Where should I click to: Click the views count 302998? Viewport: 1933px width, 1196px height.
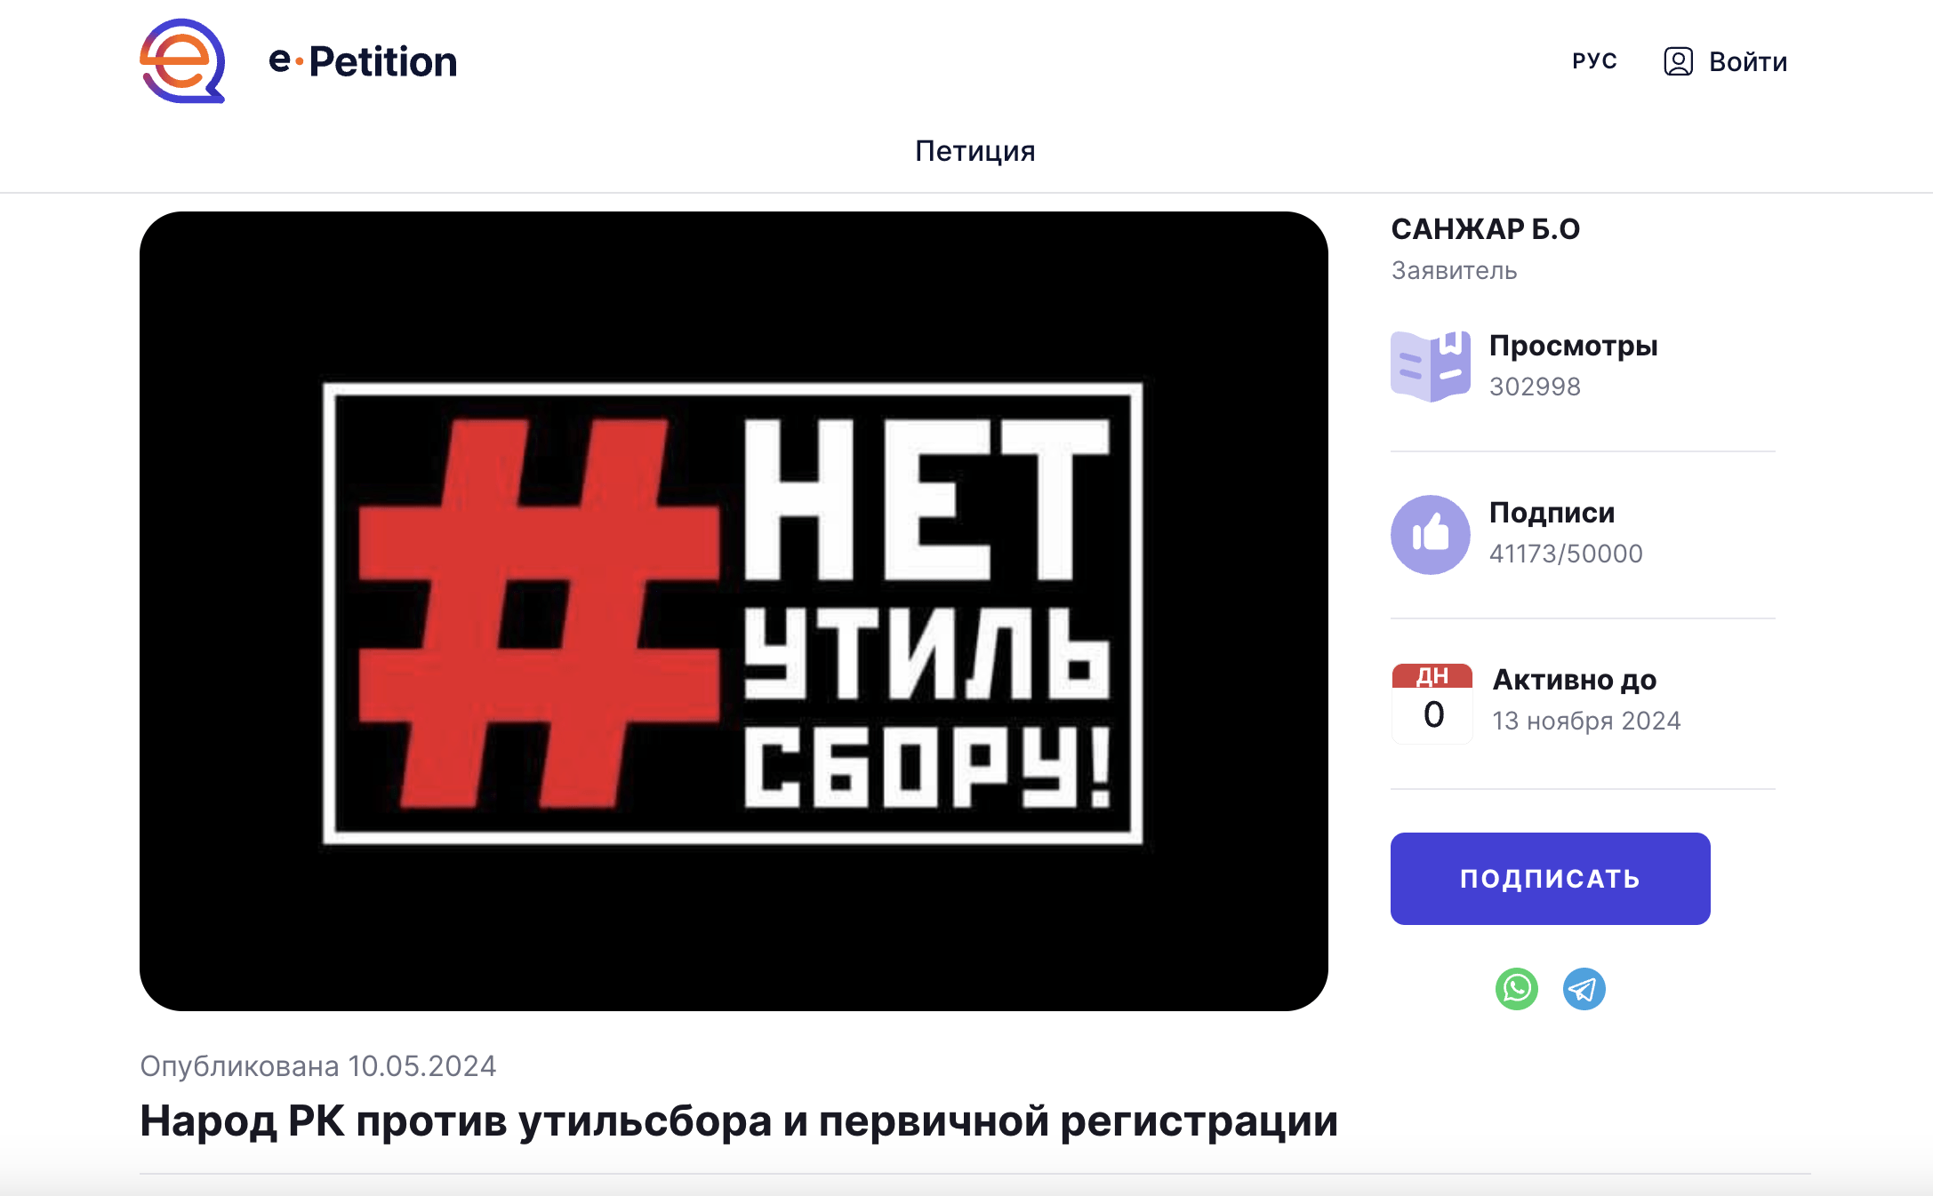point(1535,387)
